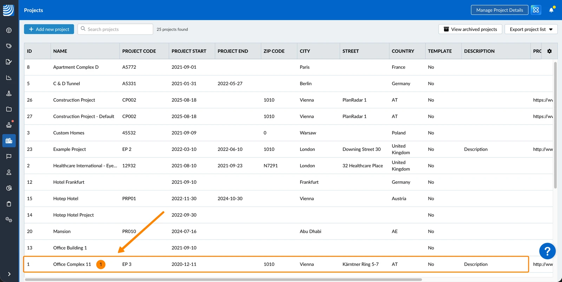Select the highlighted Projects building icon
This screenshot has width=562, height=282.
click(9, 141)
